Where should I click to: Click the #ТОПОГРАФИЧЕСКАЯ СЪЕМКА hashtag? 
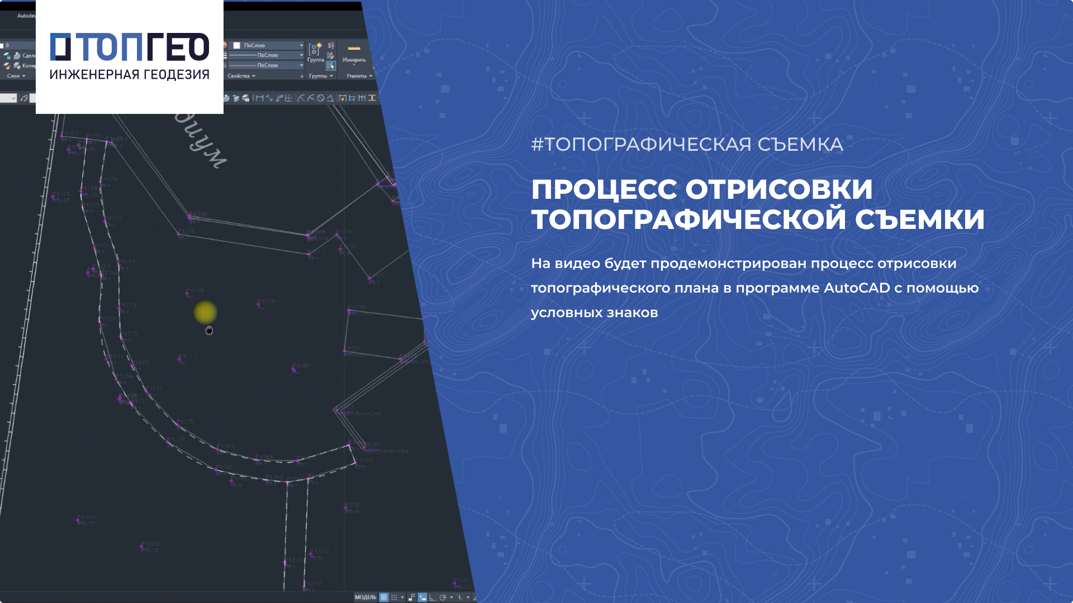687,145
